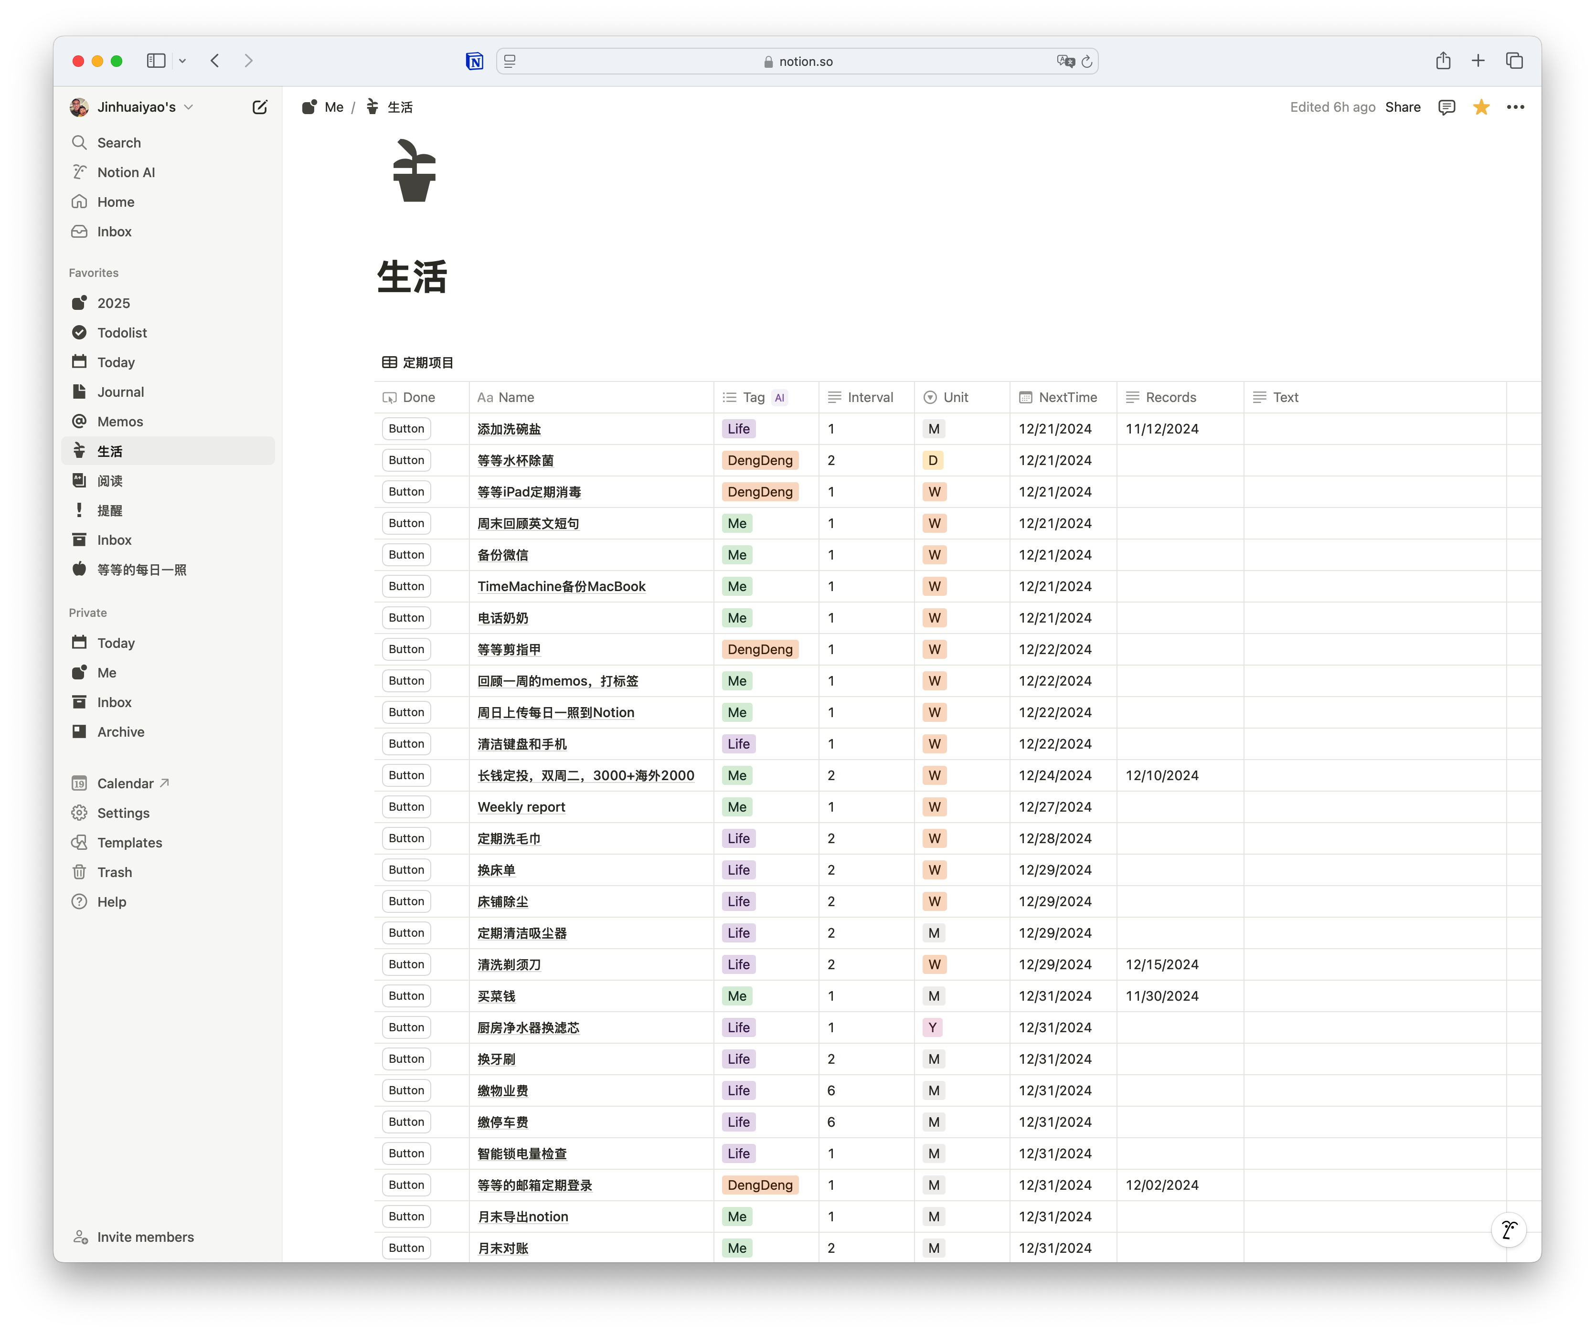Go to Home in sidebar
The width and height of the screenshot is (1595, 1333).
[x=167, y=202]
